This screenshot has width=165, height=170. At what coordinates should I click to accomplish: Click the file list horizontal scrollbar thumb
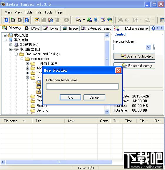coord(59,162)
